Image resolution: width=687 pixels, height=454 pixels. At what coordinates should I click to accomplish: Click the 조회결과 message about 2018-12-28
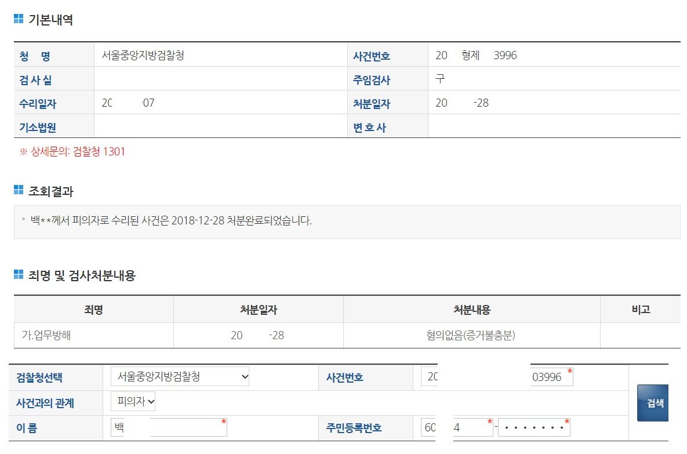171,221
